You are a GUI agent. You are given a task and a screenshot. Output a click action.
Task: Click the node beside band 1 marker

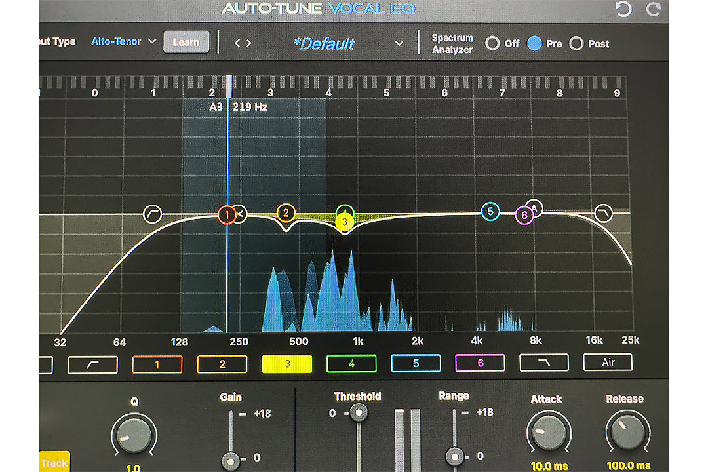240,214
